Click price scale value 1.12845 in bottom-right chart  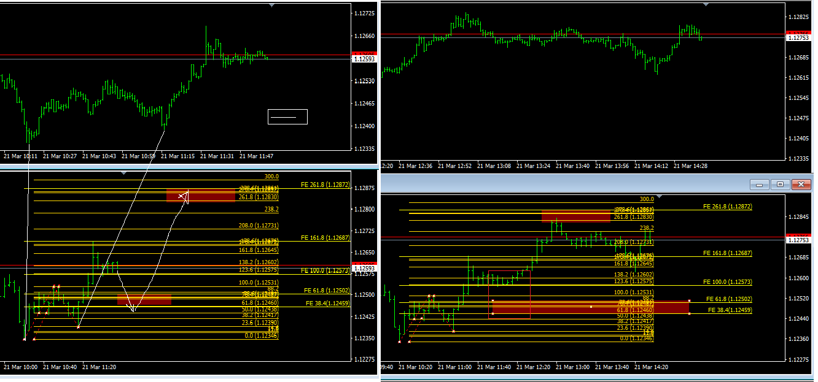(x=800, y=217)
